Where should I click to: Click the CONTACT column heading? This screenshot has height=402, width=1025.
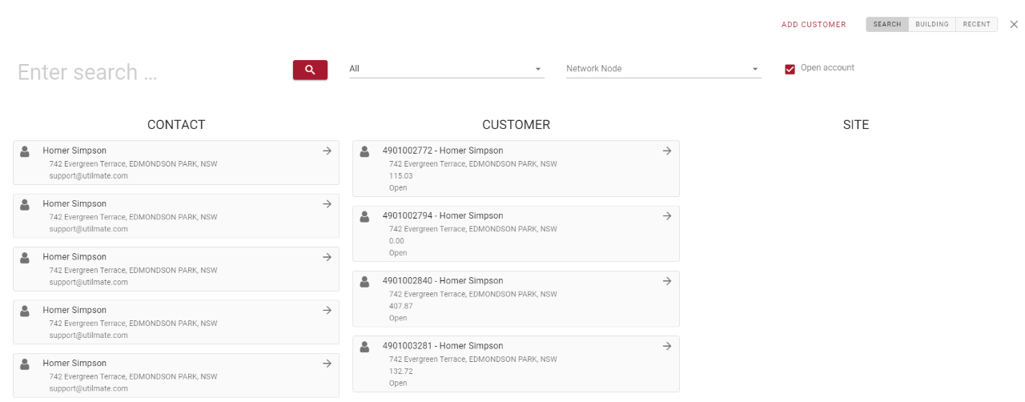(176, 125)
